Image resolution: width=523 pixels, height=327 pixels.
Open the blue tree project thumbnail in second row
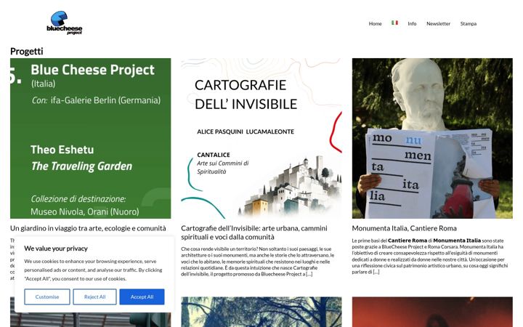[261, 312]
